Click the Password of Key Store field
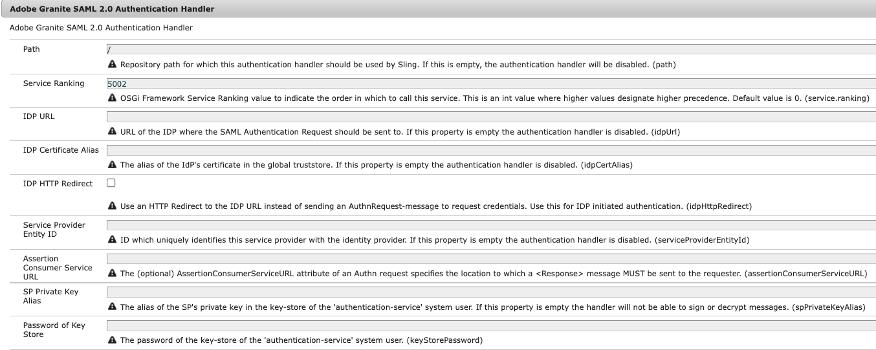 point(491,325)
